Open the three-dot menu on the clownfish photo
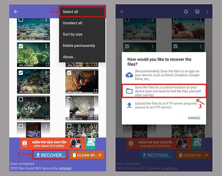 (95, 73)
